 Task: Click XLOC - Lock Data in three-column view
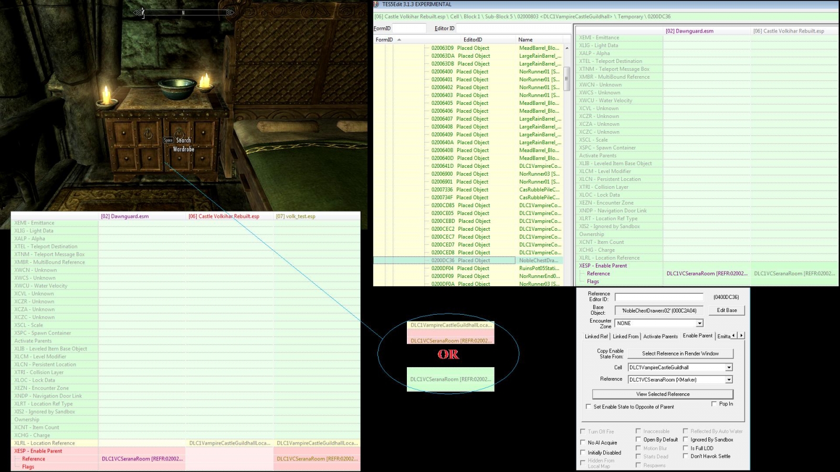click(35, 380)
